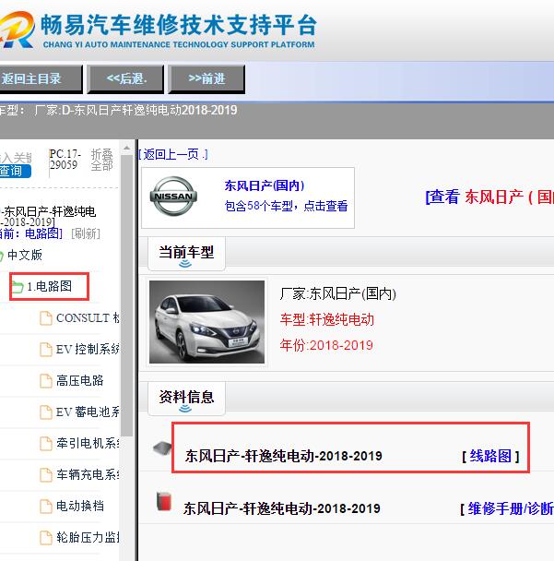Screen dimensions: 554x561
Task: Open the EV 控制系统 tree document
Action: click(x=88, y=349)
